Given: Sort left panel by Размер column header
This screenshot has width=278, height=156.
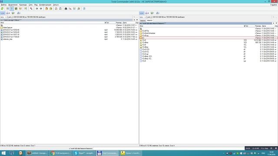Looking at the screenshot, I should (119, 23).
